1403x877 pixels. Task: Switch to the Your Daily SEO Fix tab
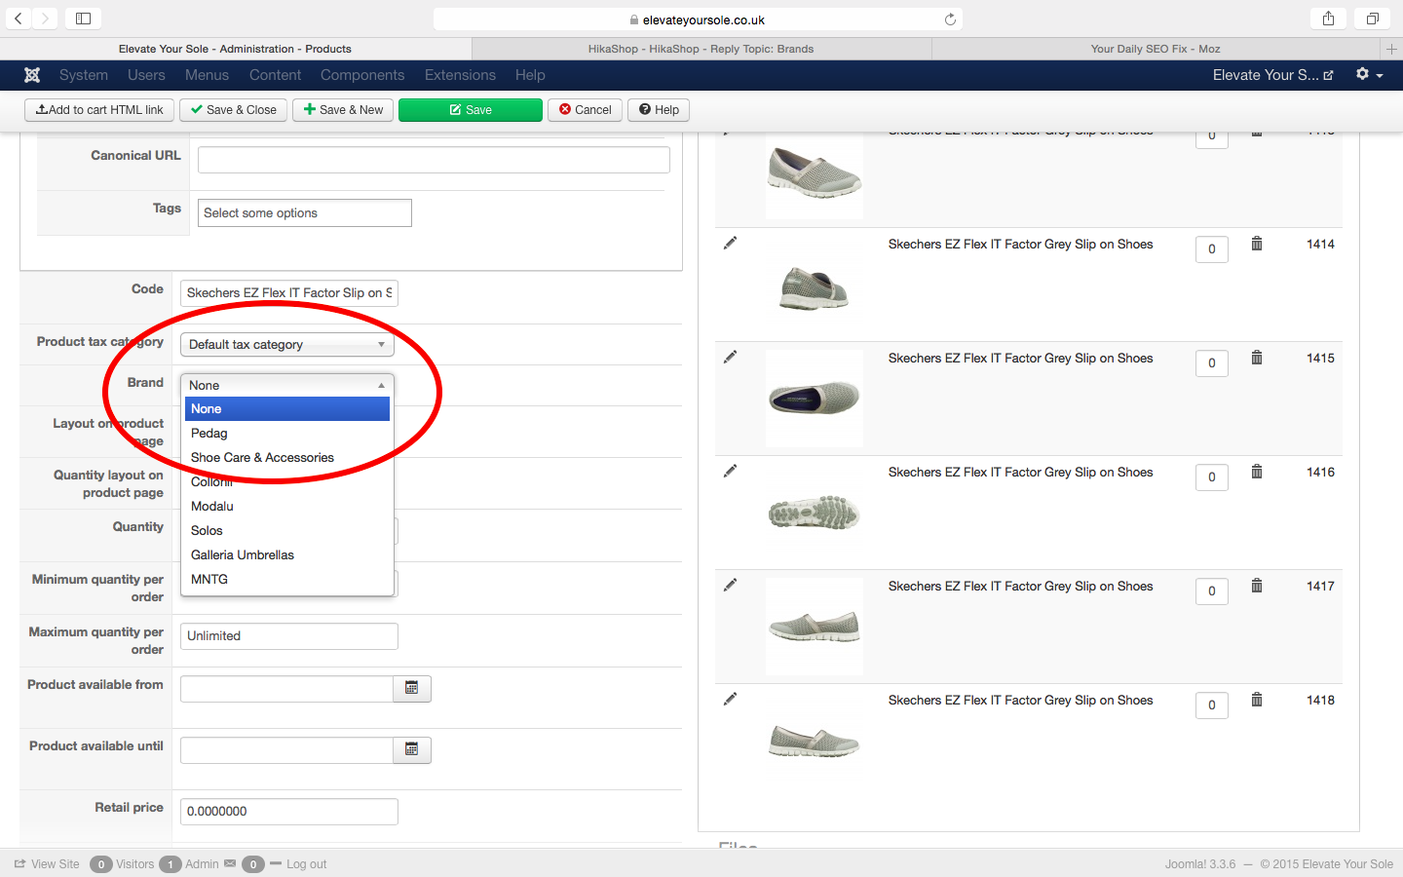point(1156,49)
